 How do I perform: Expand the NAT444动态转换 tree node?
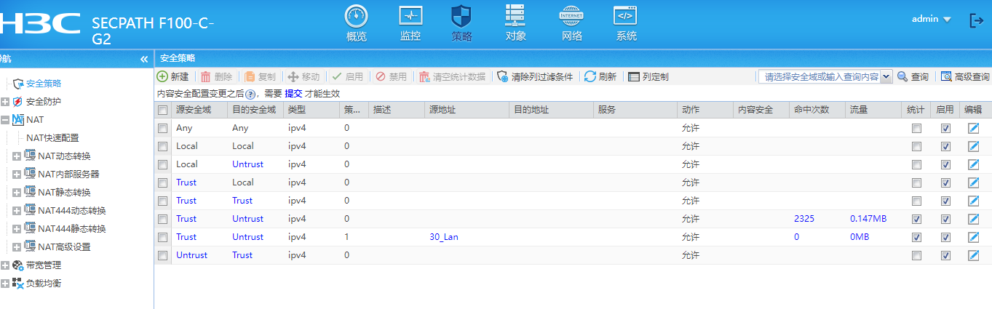coord(17,211)
